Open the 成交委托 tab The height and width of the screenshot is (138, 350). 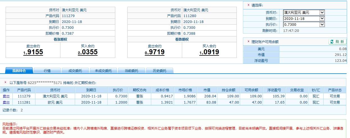75,71
